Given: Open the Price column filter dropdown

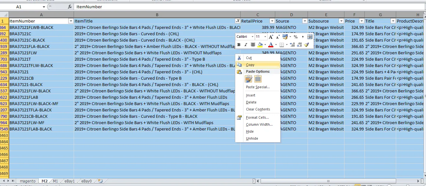Looking at the screenshot, I should [x=362, y=21].
